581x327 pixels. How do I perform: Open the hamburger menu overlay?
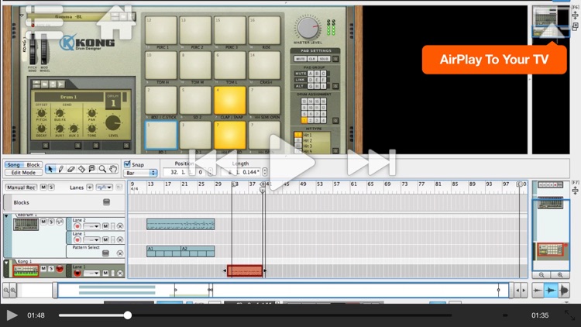44,22
